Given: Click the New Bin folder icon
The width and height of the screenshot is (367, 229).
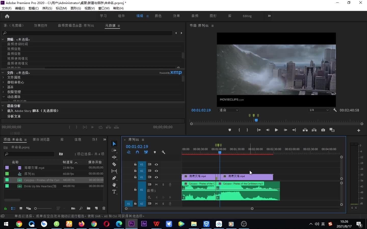Looking at the screenshot, I should 88,208.
